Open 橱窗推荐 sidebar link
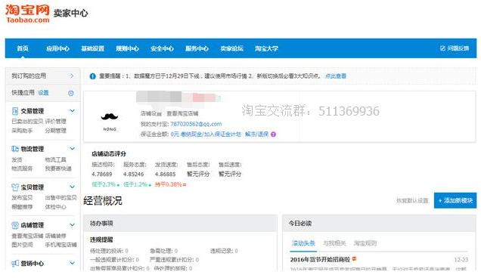This screenshot has width=481, height=278. [x=22, y=207]
